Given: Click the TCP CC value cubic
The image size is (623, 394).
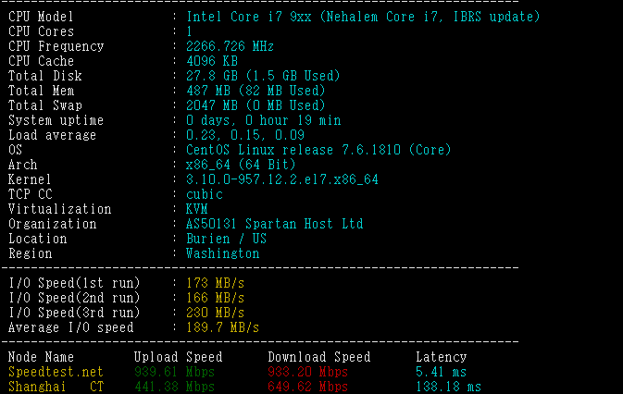Looking at the screenshot, I should tap(204, 194).
